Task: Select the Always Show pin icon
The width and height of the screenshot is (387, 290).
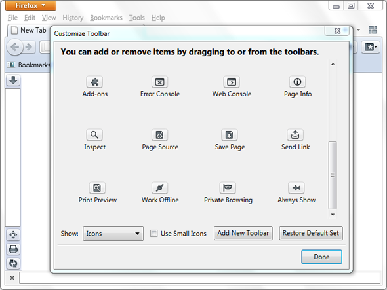Action: coord(296,188)
